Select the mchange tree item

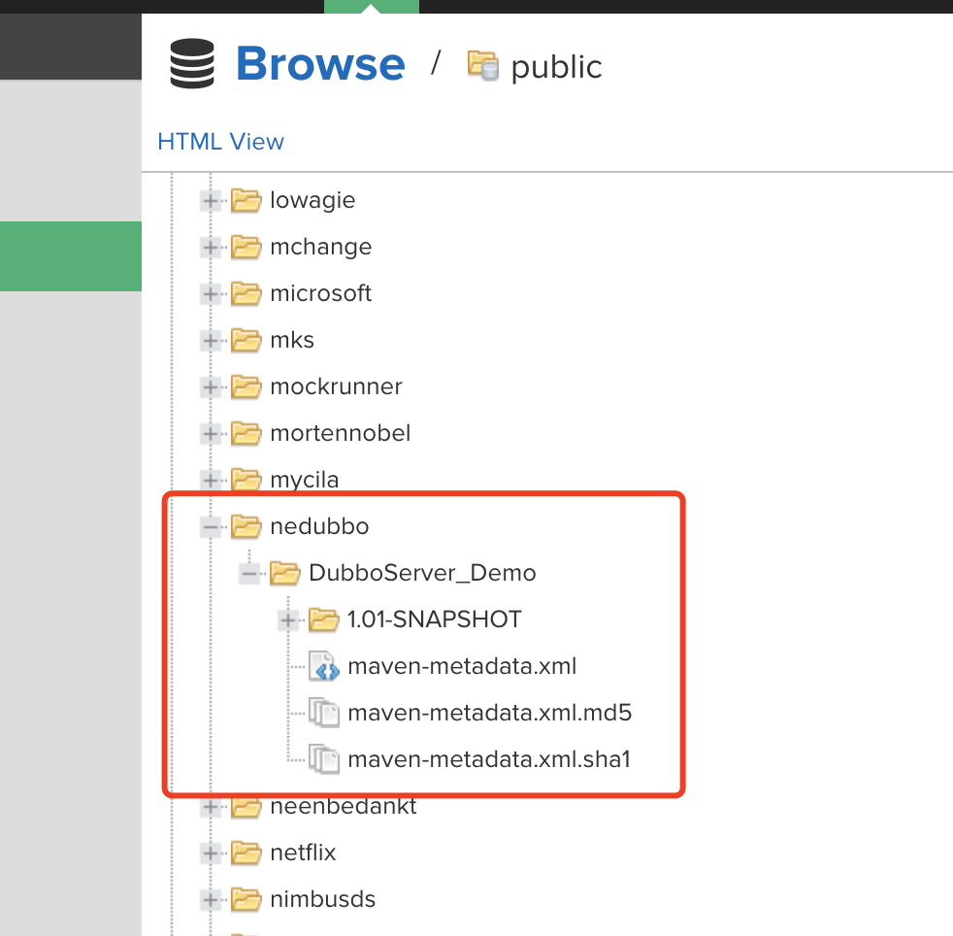tap(321, 247)
